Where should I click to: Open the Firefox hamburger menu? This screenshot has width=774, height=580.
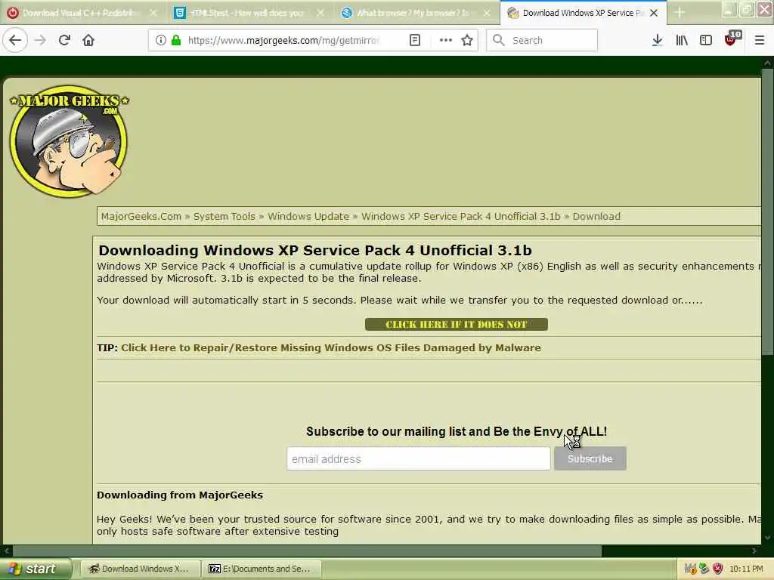pos(759,40)
